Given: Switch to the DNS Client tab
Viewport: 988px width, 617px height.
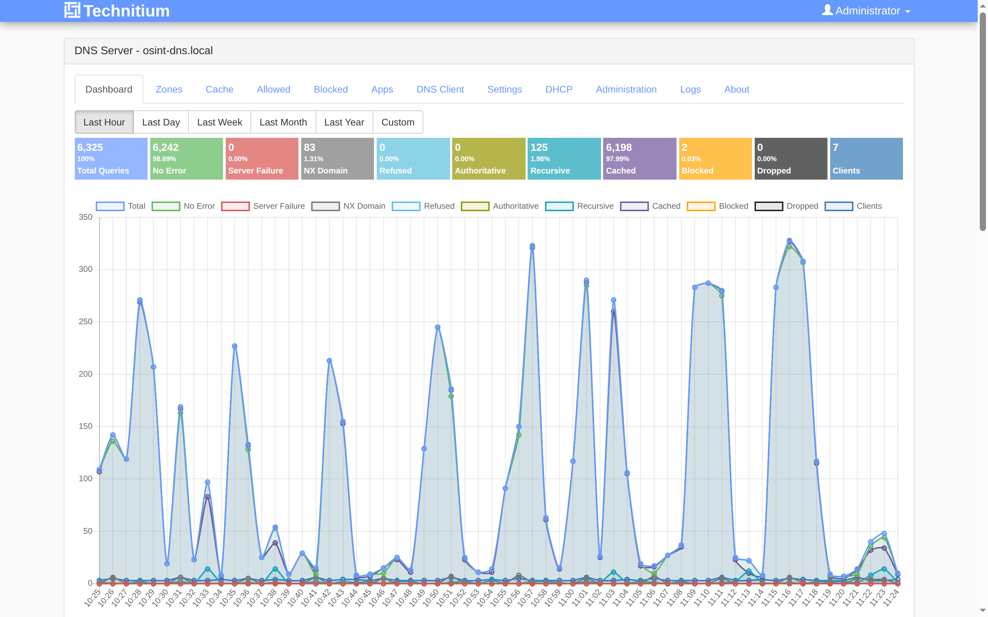Looking at the screenshot, I should (x=440, y=89).
